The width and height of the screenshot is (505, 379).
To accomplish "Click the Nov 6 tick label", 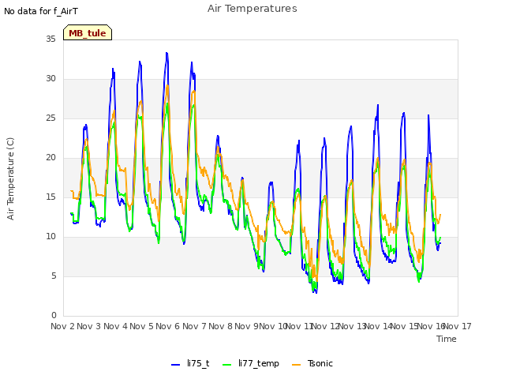I will (x=168, y=326).
